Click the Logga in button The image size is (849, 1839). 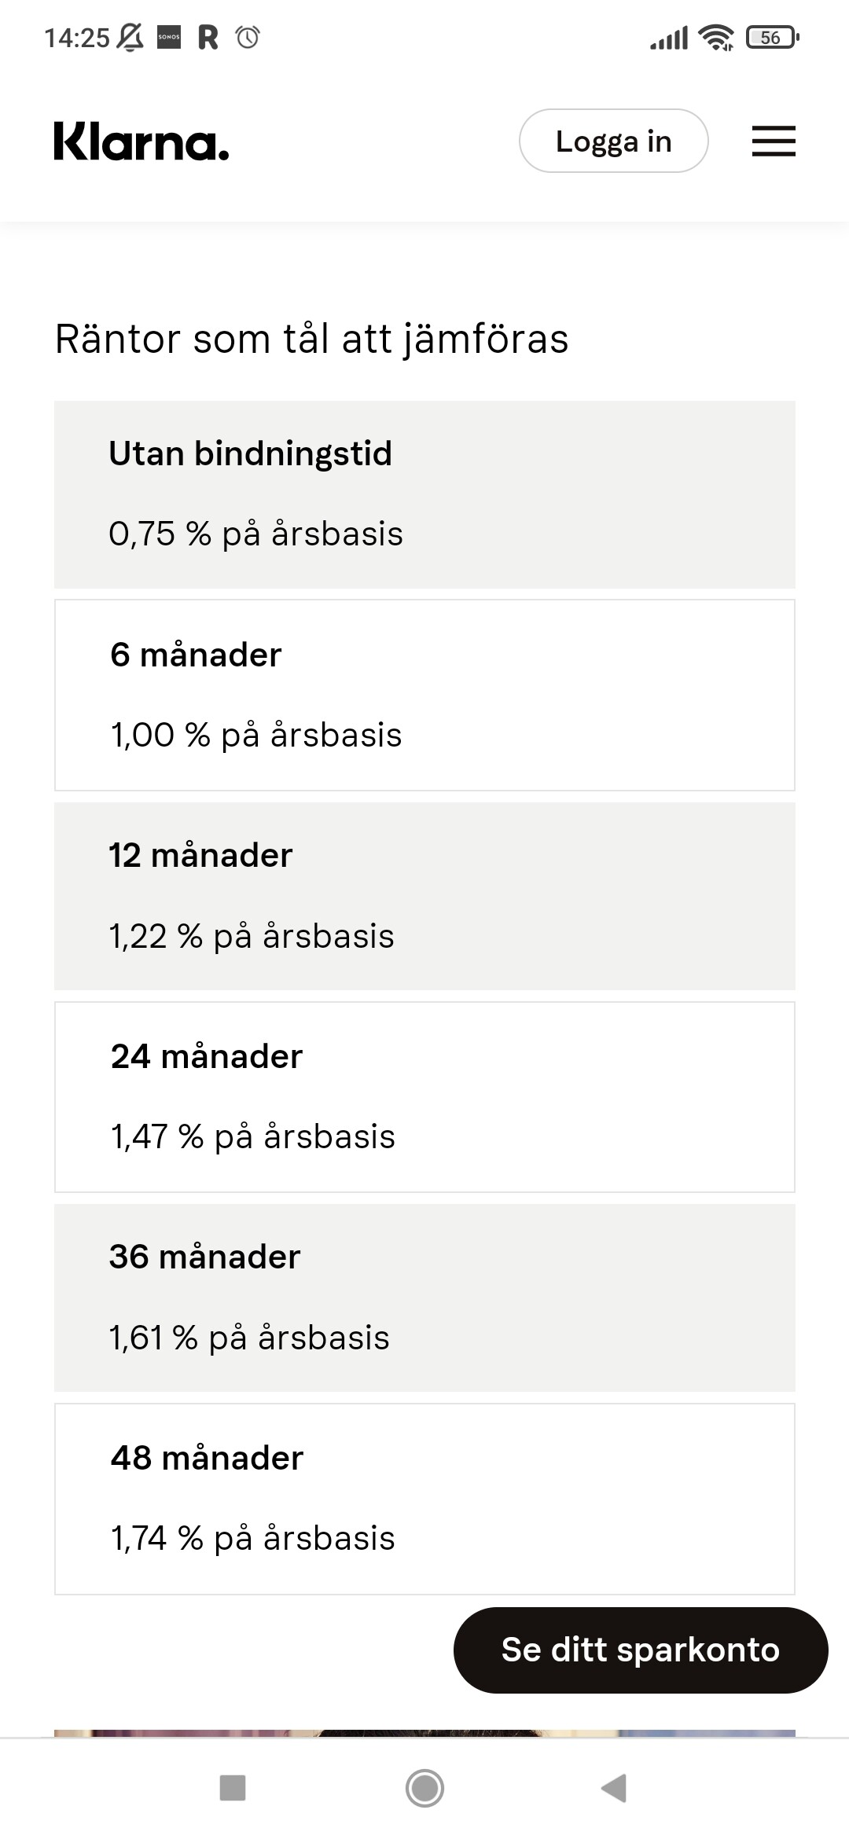coord(614,141)
